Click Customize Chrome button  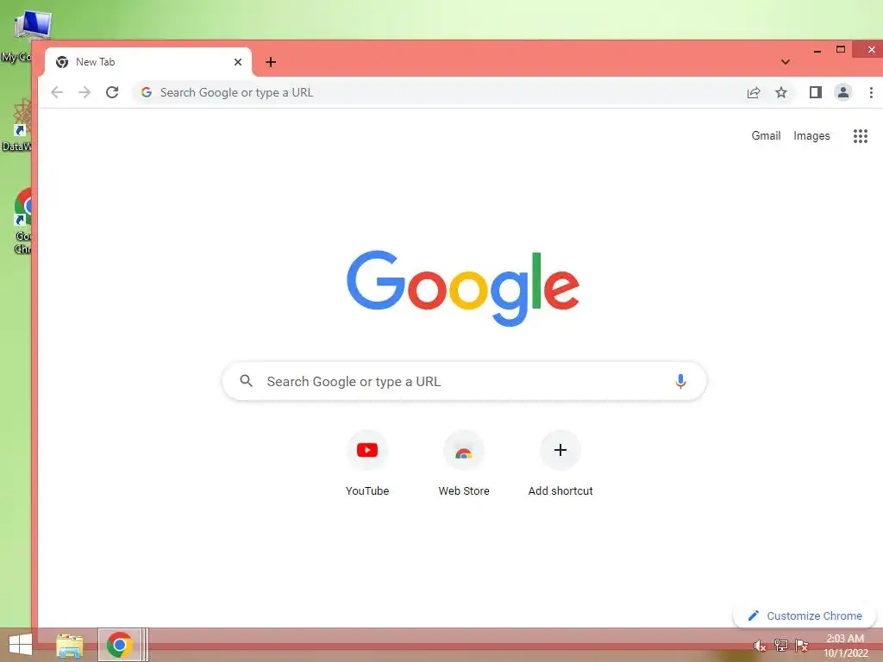point(805,615)
